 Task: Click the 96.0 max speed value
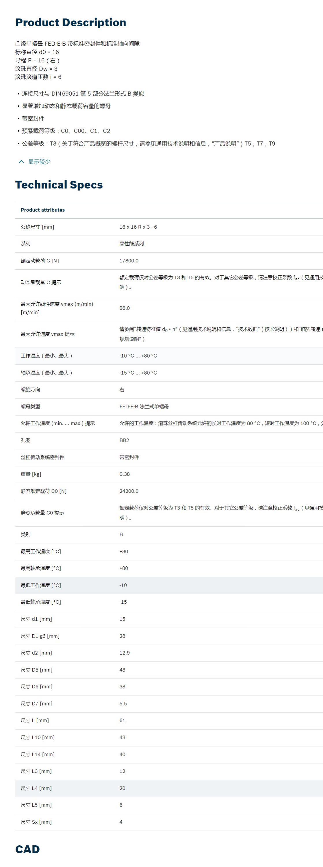point(125,308)
